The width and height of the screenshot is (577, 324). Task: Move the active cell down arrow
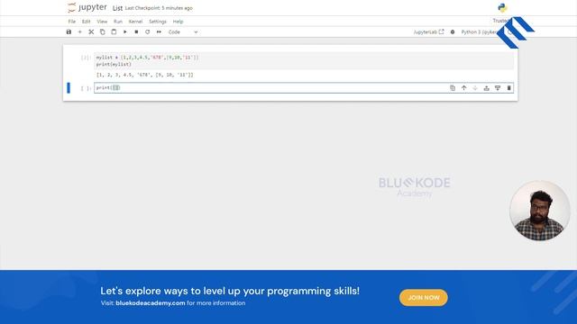tap(475, 88)
